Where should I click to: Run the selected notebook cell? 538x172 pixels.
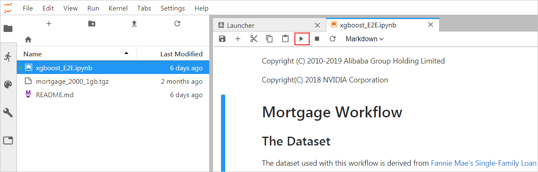(x=301, y=39)
